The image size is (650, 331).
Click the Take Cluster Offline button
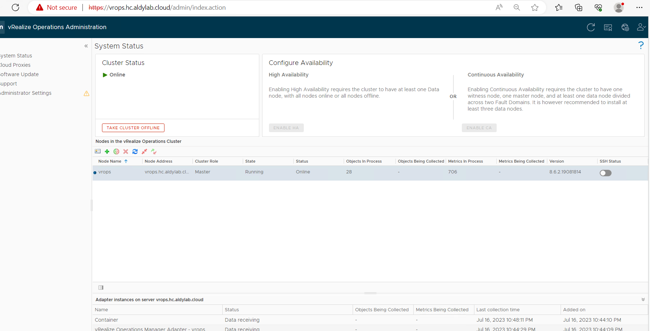point(133,128)
